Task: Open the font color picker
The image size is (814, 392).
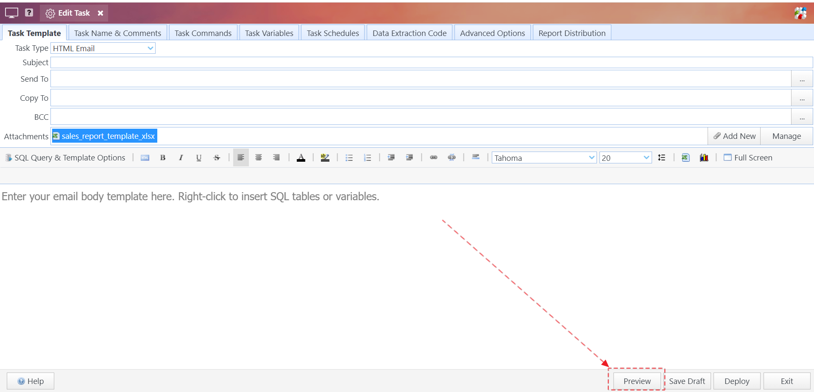Action: coord(301,157)
